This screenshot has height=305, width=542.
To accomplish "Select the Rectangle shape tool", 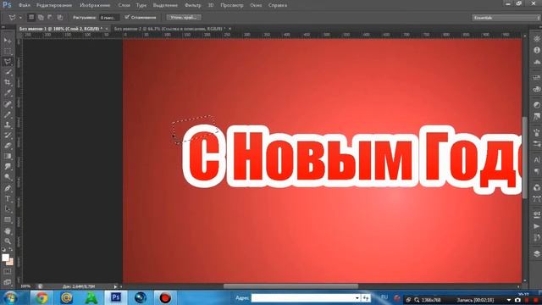I will [x=8, y=220].
